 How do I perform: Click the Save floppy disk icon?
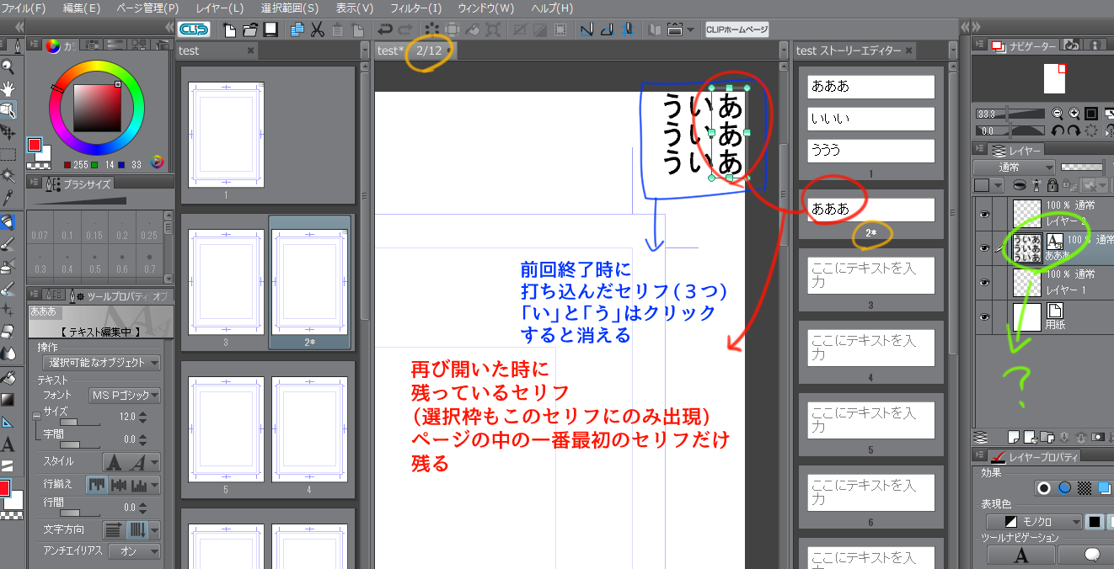(x=270, y=29)
